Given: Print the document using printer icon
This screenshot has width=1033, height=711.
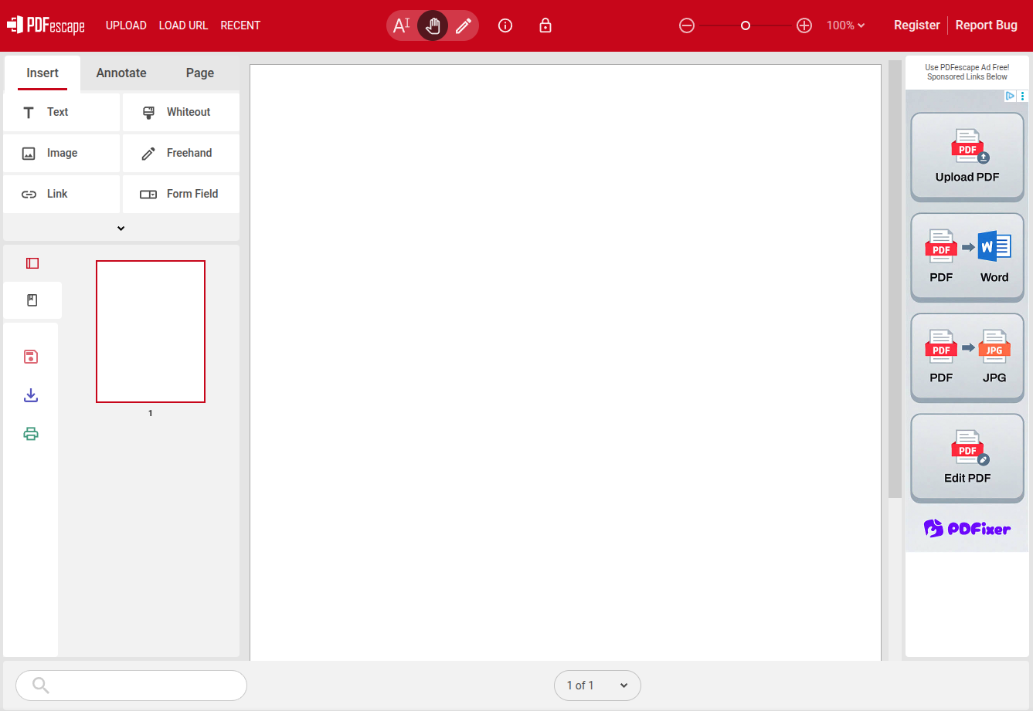Looking at the screenshot, I should pyautogui.click(x=31, y=434).
